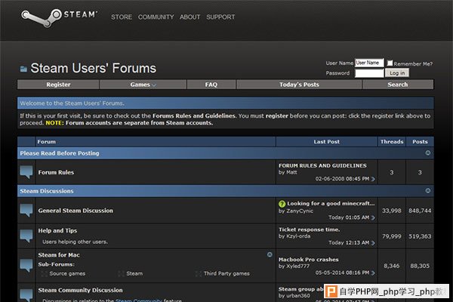Viewport: 453px width, 302px height.
Task: Open the Source games sub-forum
Action: click(x=67, y=273)
